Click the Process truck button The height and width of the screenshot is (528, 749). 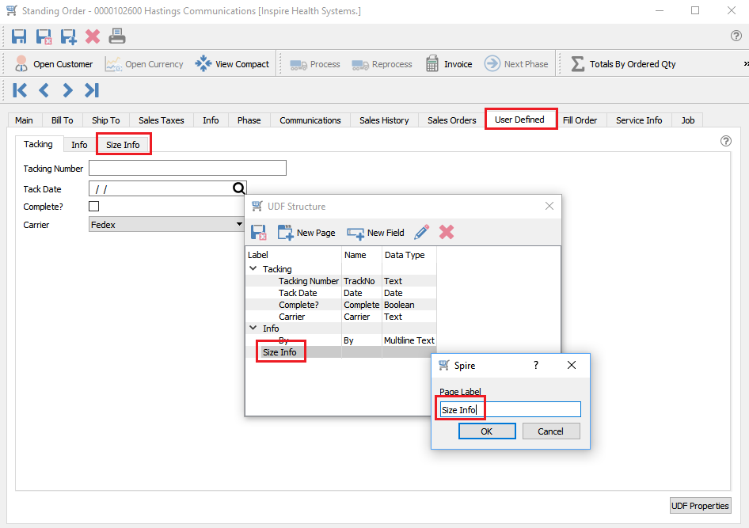(x=315, y=64)
